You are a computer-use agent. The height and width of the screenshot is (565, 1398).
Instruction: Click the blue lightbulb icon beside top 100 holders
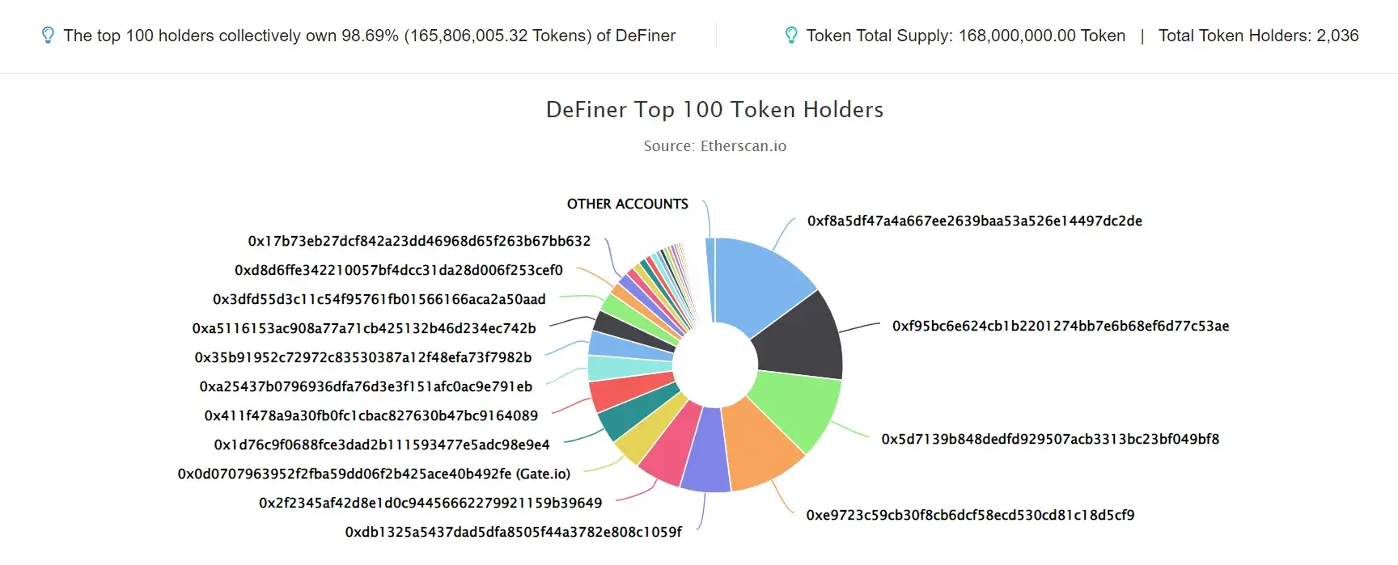[48, 36]
